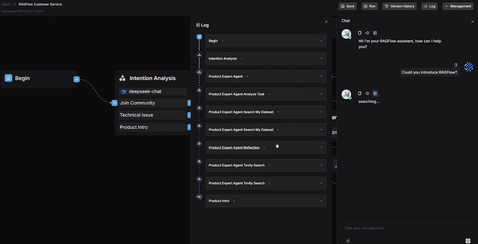
Task: Open Version history
Action: tap(399, 6)
